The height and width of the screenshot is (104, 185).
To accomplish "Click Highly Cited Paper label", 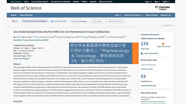I will (x=164, y=47).
